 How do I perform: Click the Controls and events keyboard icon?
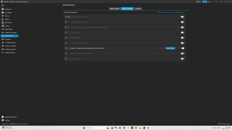click(x=3, y=46)
